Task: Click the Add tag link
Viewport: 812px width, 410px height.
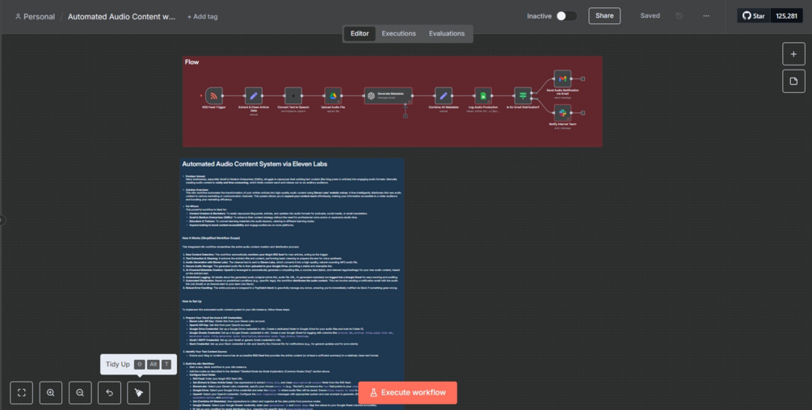Action: point(203,17)
